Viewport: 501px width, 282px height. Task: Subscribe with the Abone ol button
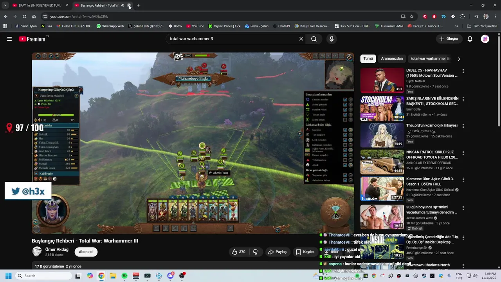pyautogui.click(x=86, y=252)
